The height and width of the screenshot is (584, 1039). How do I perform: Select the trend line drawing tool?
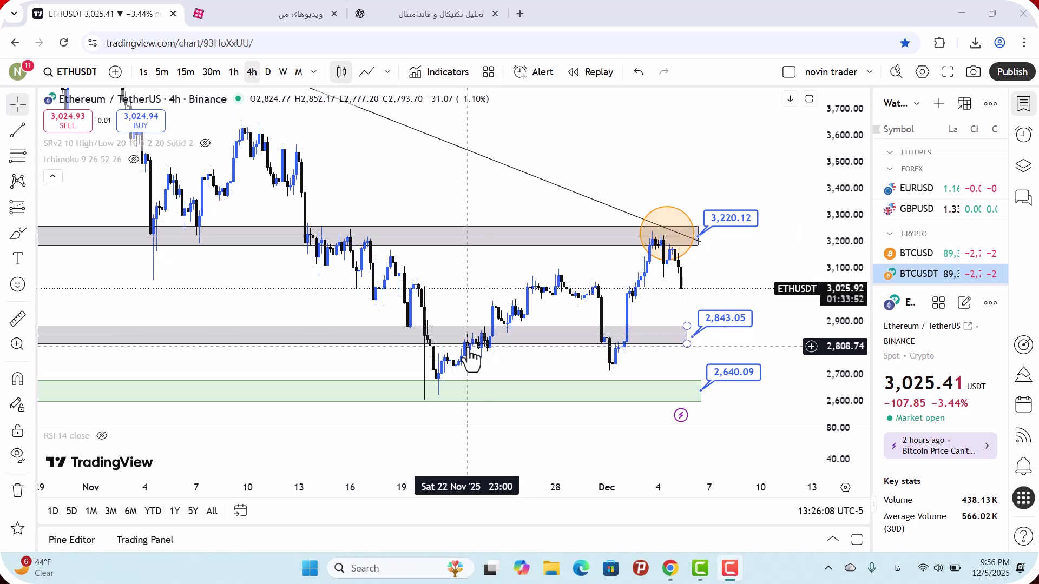[17, 130]
